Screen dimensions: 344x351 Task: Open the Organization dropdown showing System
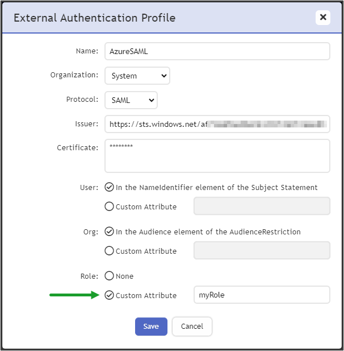pyautogui.click(x=137, y=76)
